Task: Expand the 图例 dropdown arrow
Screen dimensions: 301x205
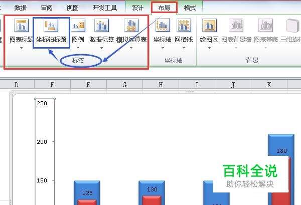Action: 78,48
